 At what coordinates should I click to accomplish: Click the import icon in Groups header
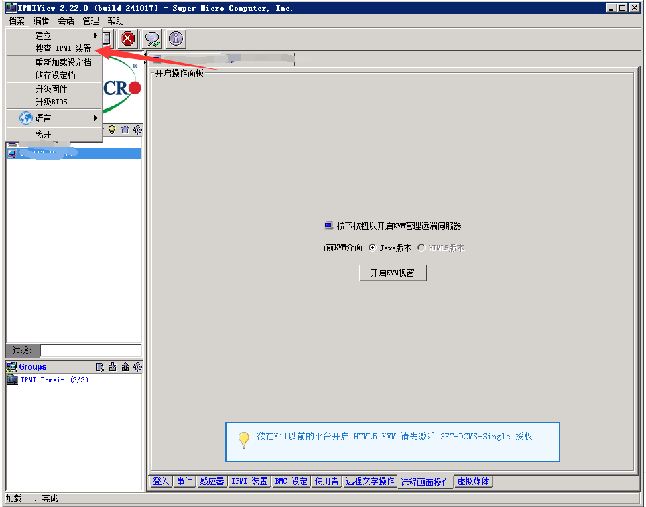point(113,367)
